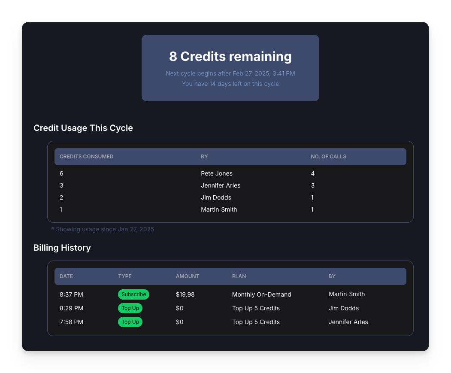Click the usage footnote dated Jan 27, 2025
This screenshot has width=451, height=373.
(x=103, y=229)
